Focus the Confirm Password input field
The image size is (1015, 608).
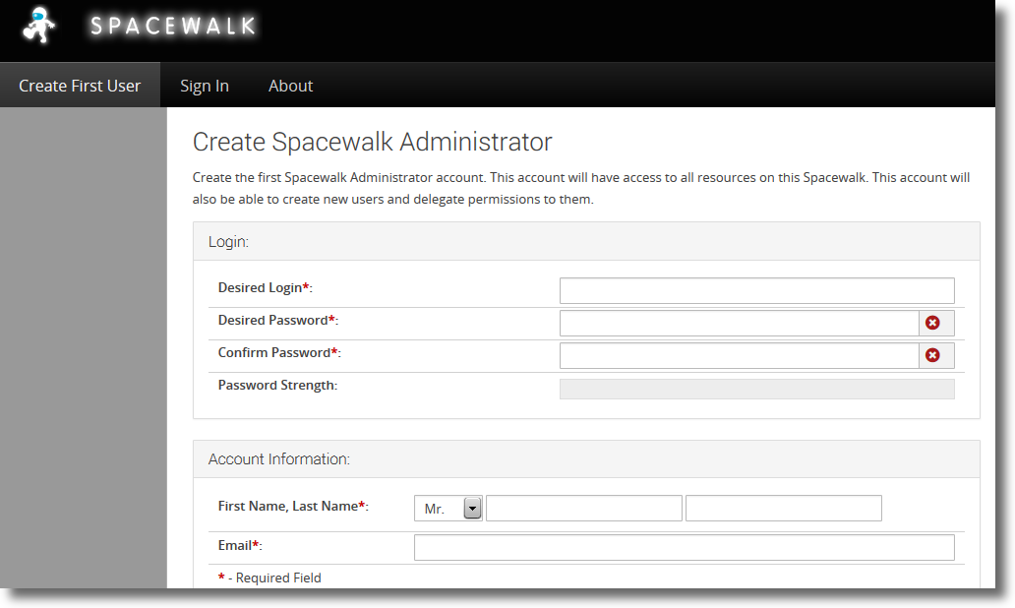740,355
